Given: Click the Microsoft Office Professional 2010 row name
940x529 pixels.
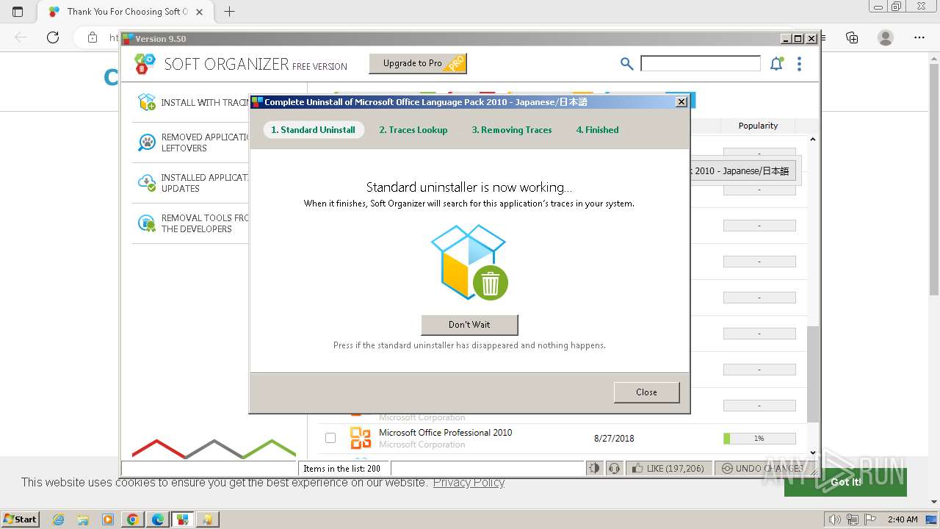Looking at the screenshot, I should (x=446, y=433).
